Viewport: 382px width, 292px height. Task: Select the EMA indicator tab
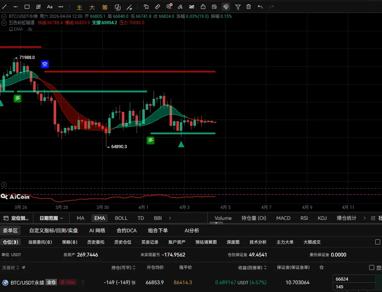pyautogui.click(x=100, y=218)
